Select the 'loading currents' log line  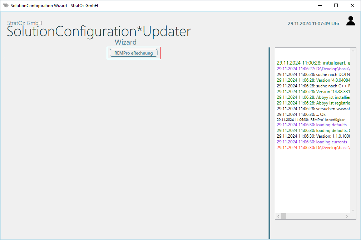pyautogui.click(x=312, y=142)
